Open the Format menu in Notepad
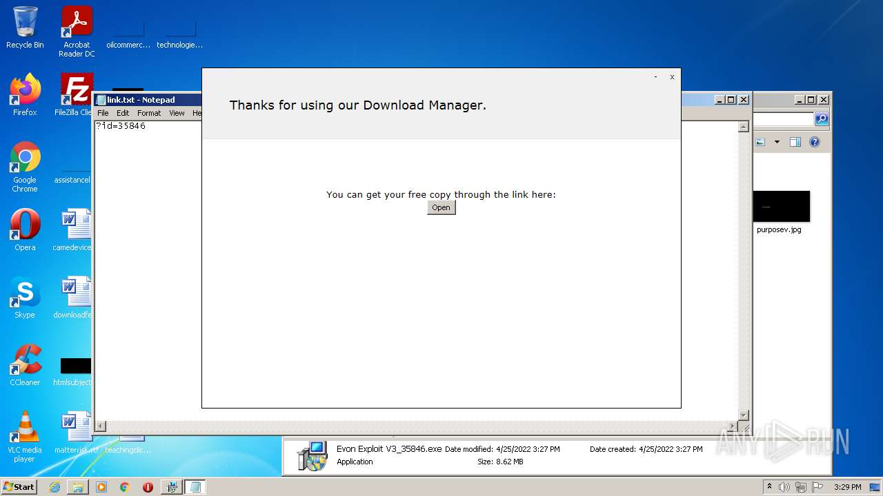The width and height of the screenshot is (883, 496). coord(149,113)
